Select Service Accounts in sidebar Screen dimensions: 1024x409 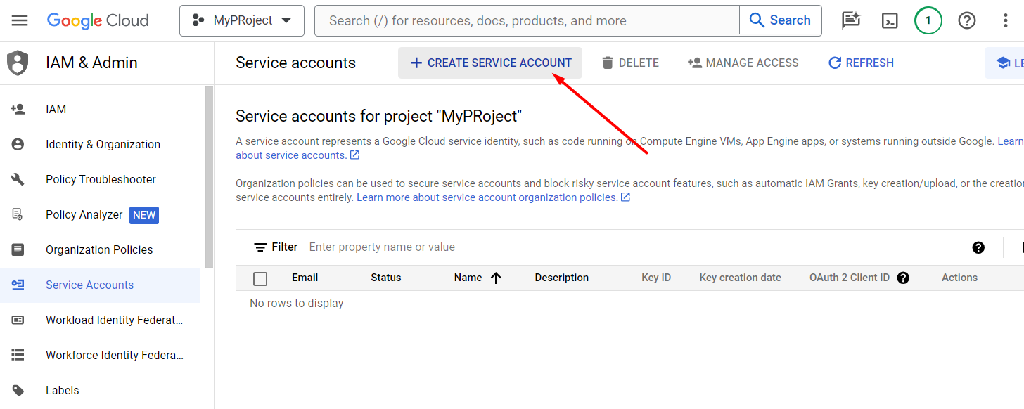click(100, 285)
